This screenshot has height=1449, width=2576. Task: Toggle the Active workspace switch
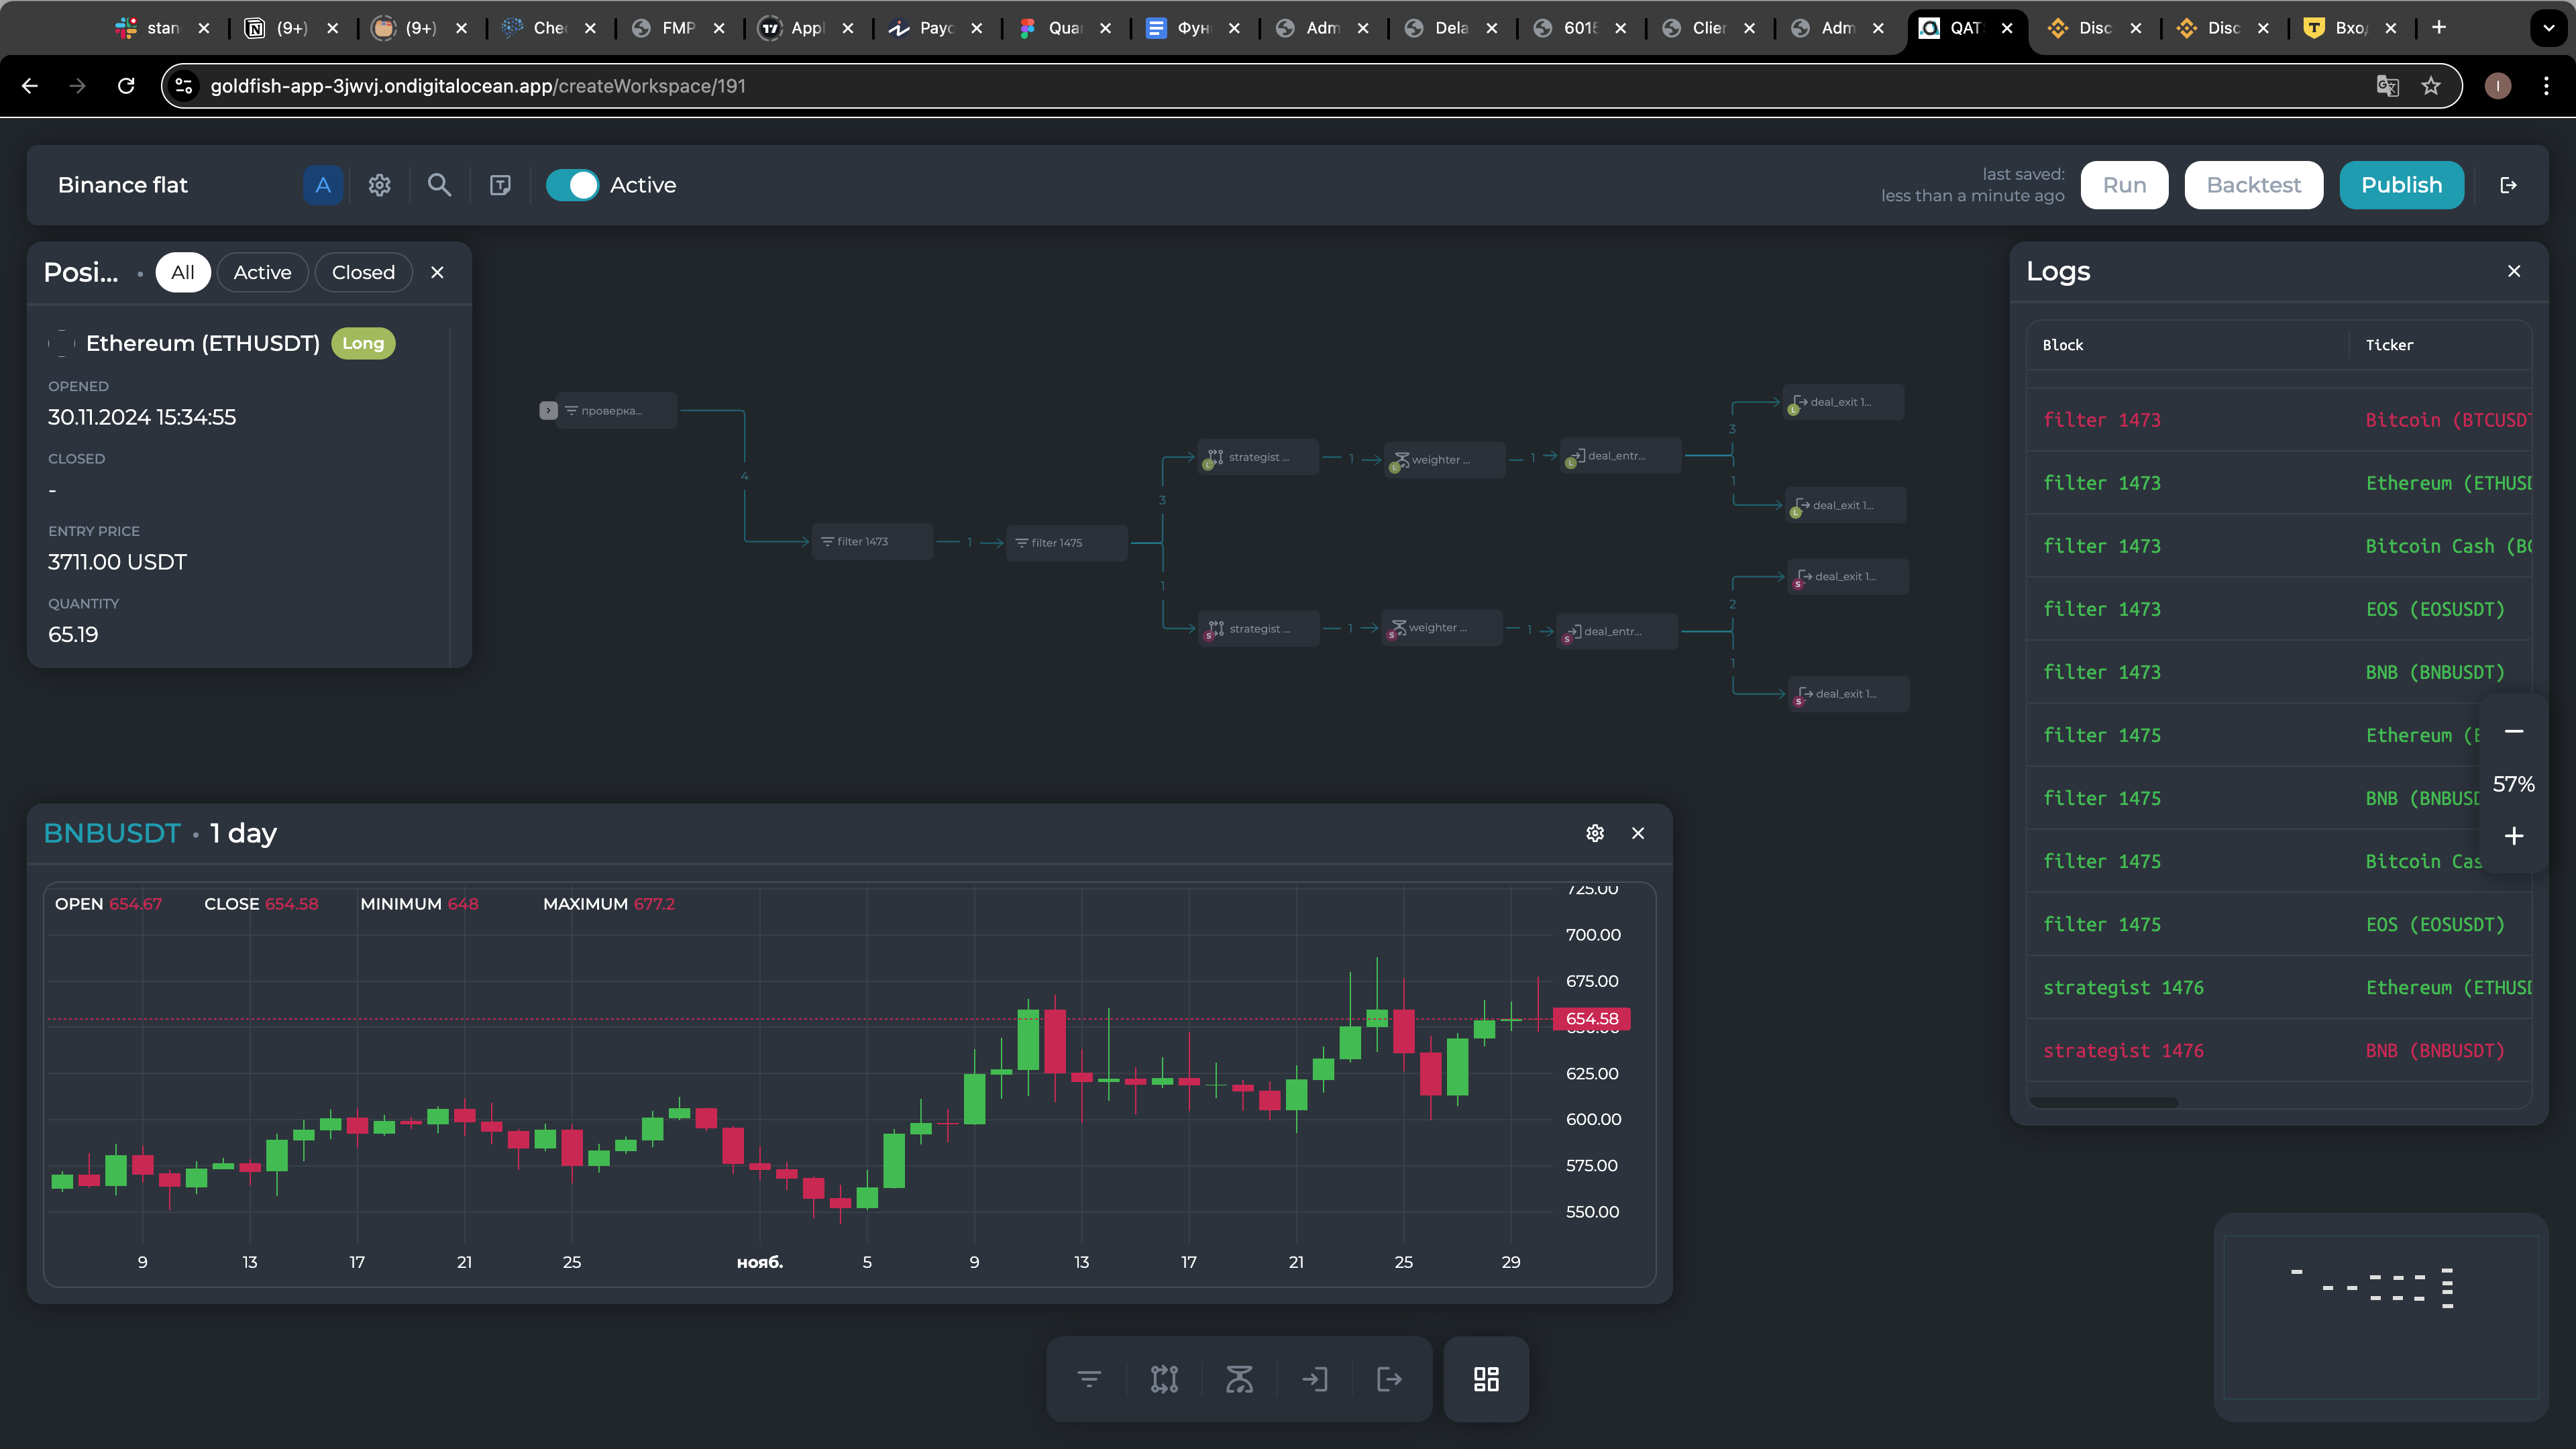[x=572, y=185]
